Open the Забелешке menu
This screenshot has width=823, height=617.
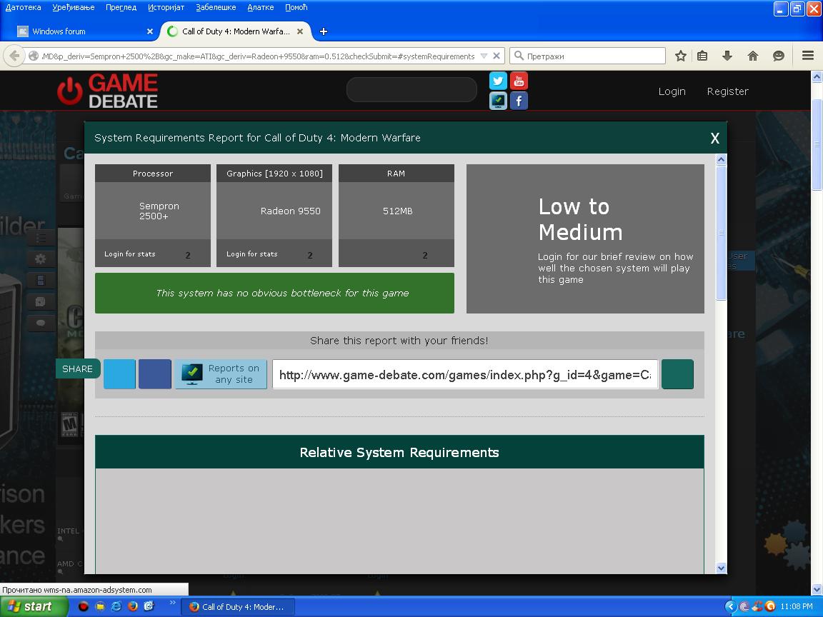coord(216,7)
